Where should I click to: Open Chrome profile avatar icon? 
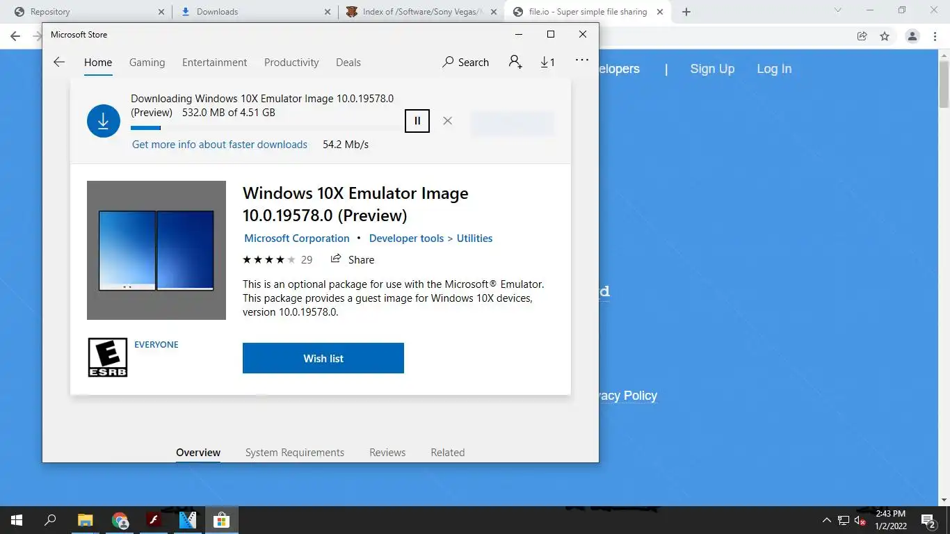pos(912,36)
